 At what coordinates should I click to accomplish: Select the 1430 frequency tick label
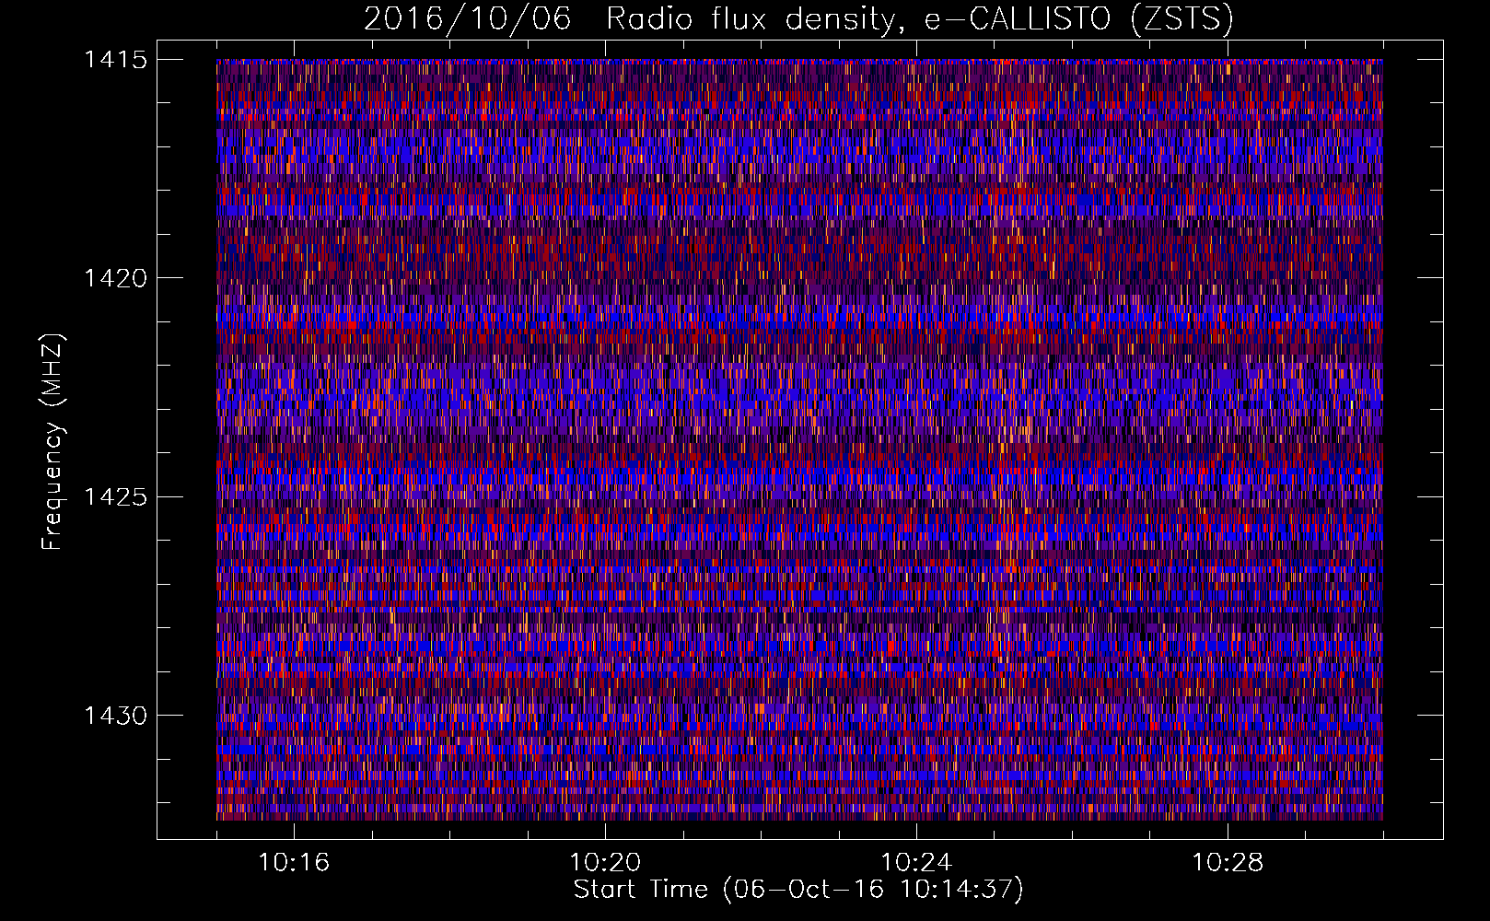[x=115, y=716]
